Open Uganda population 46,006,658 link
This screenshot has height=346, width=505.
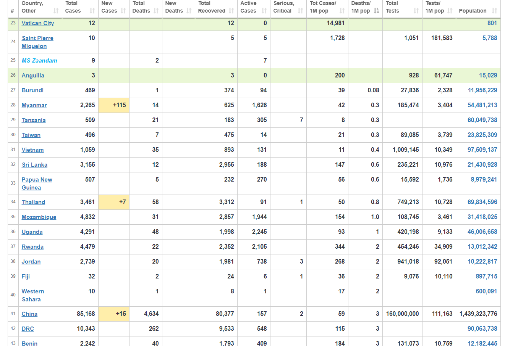(x=482, y=232)
